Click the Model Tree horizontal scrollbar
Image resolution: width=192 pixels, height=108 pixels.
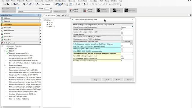16,107
